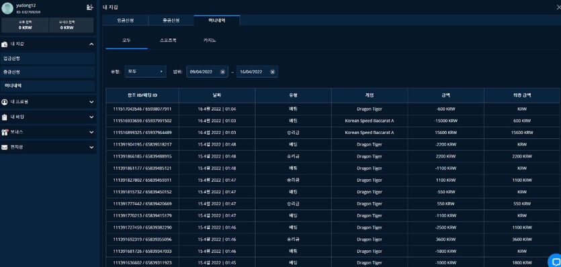This screenshot has width=561, height=267.
Task: Click the 날짜 column header
Action: 217,95
